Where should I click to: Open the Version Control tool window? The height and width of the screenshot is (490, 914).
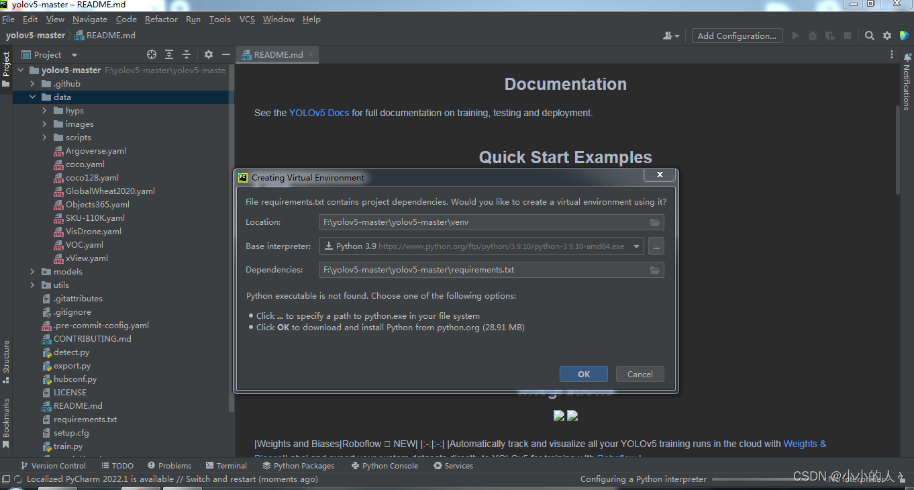click(x=53, y=465)
